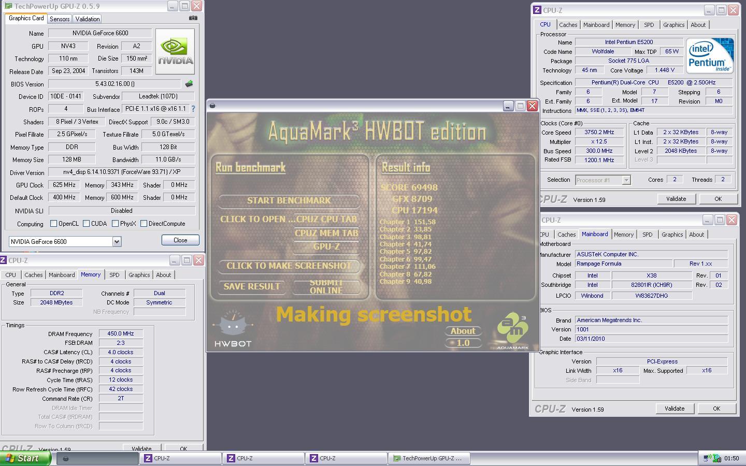The height and width of the screenshot is (466, 746).
Task: Click the taskbar clock 01:50
Action: pos(731,458)
